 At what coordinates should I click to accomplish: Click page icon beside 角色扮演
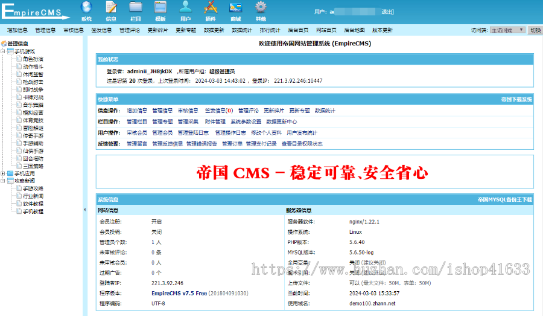tap(19, 59)
